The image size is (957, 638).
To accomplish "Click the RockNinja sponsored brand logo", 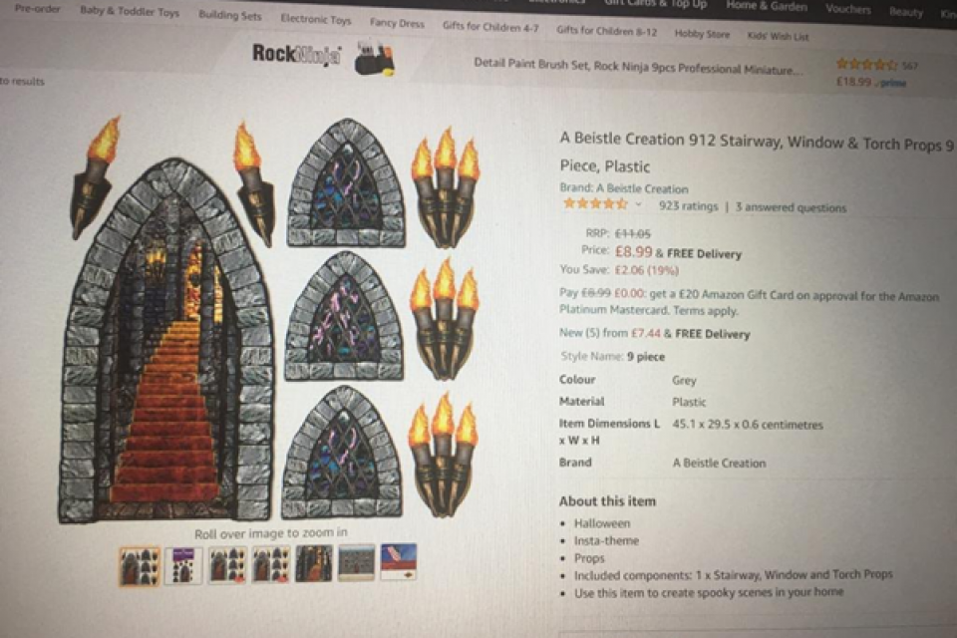I will pos(297,55).
